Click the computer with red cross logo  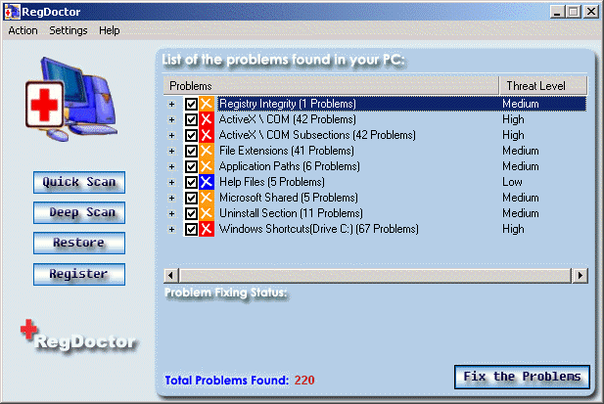tap(71, 99)
